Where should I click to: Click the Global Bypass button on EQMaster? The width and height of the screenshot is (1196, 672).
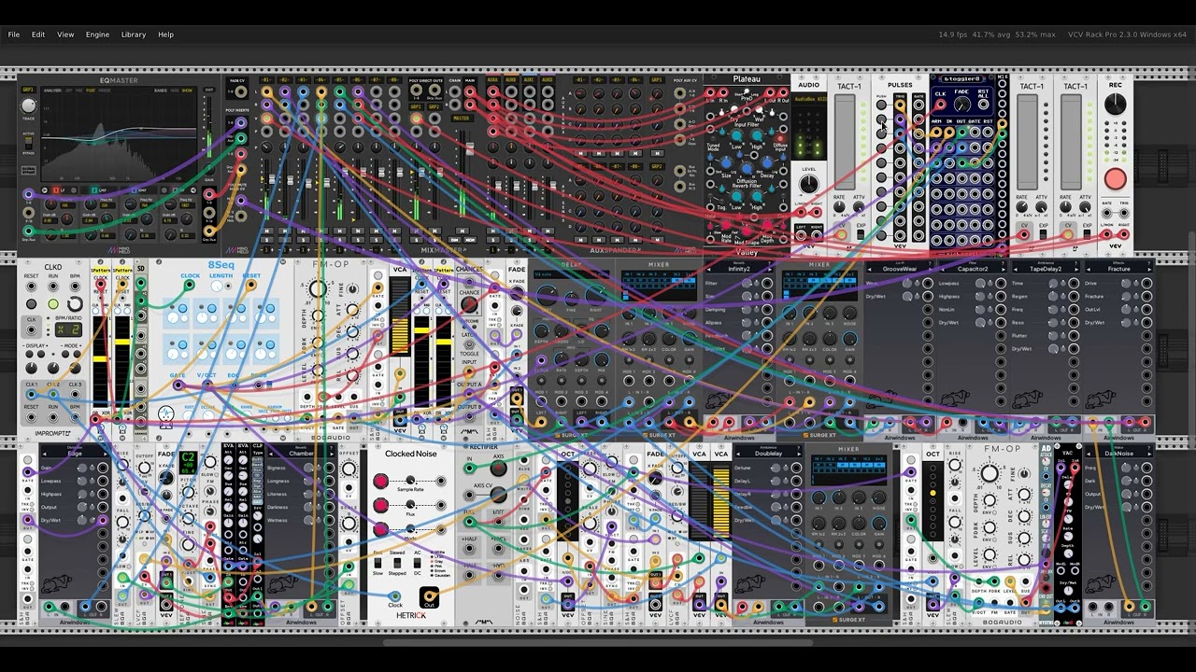coord(29,170)
